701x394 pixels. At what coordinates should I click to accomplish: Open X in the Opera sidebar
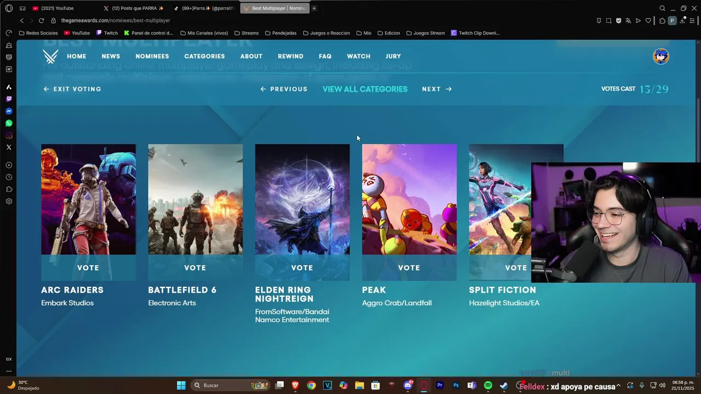tap(9, 147)
